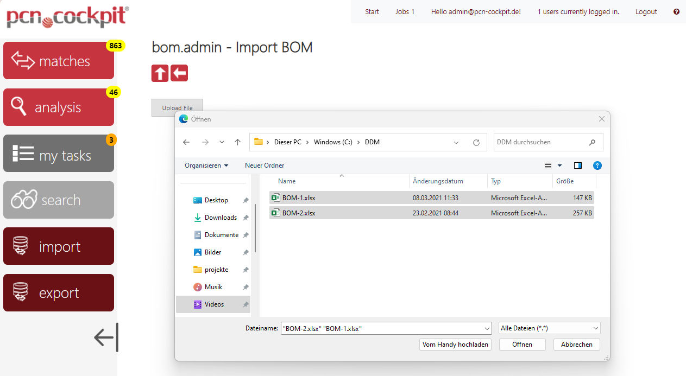This screenshot has height=376, width=686.
Task: Open the file type filter Alle Dateien dropdown
Action: pos(549,328)
